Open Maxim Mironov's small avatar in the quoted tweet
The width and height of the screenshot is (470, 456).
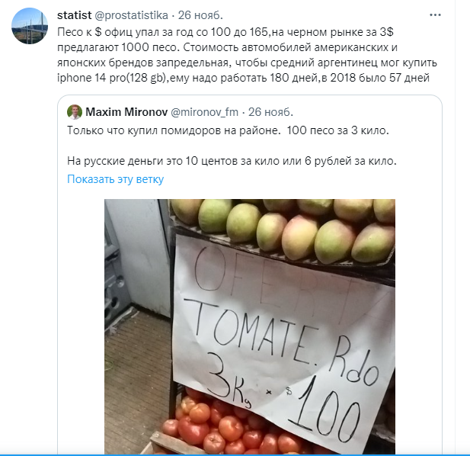click(x=75, y=112)
